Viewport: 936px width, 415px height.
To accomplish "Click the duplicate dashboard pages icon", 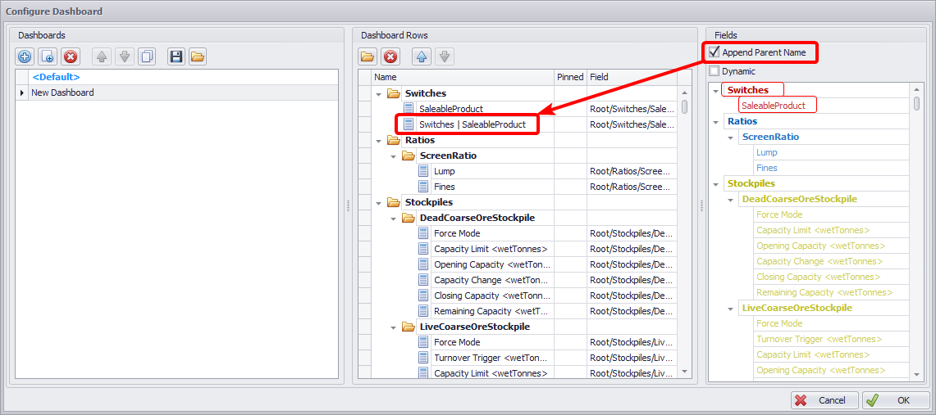I will [x=147, y=56].
